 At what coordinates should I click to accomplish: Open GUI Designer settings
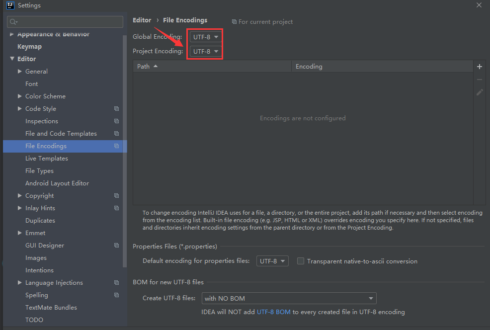[45, 246]
